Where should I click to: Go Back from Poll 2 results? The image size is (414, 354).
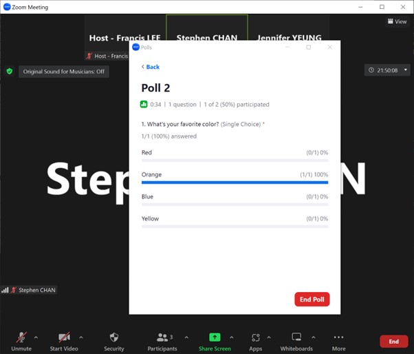[151, 67]
